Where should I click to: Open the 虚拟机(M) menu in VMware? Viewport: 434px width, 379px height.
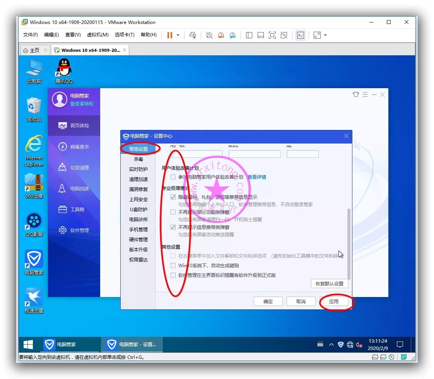pos(97,35)
